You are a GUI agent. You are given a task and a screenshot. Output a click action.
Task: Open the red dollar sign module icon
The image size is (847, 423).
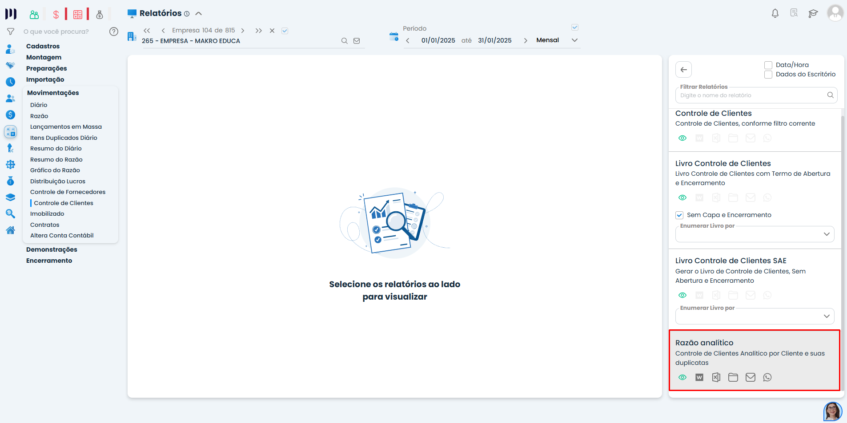tap(56, 15)
